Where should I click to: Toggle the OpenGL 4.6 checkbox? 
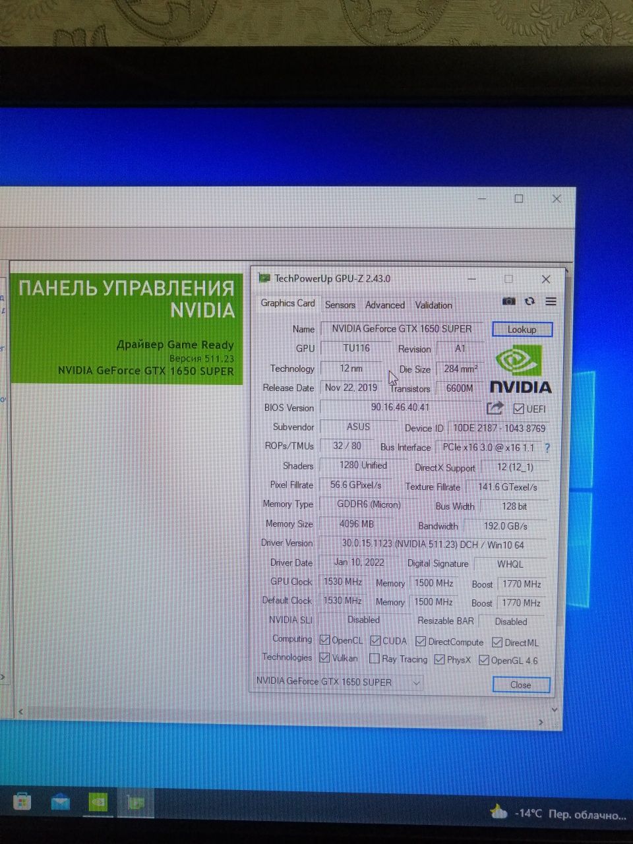[484, 660]
